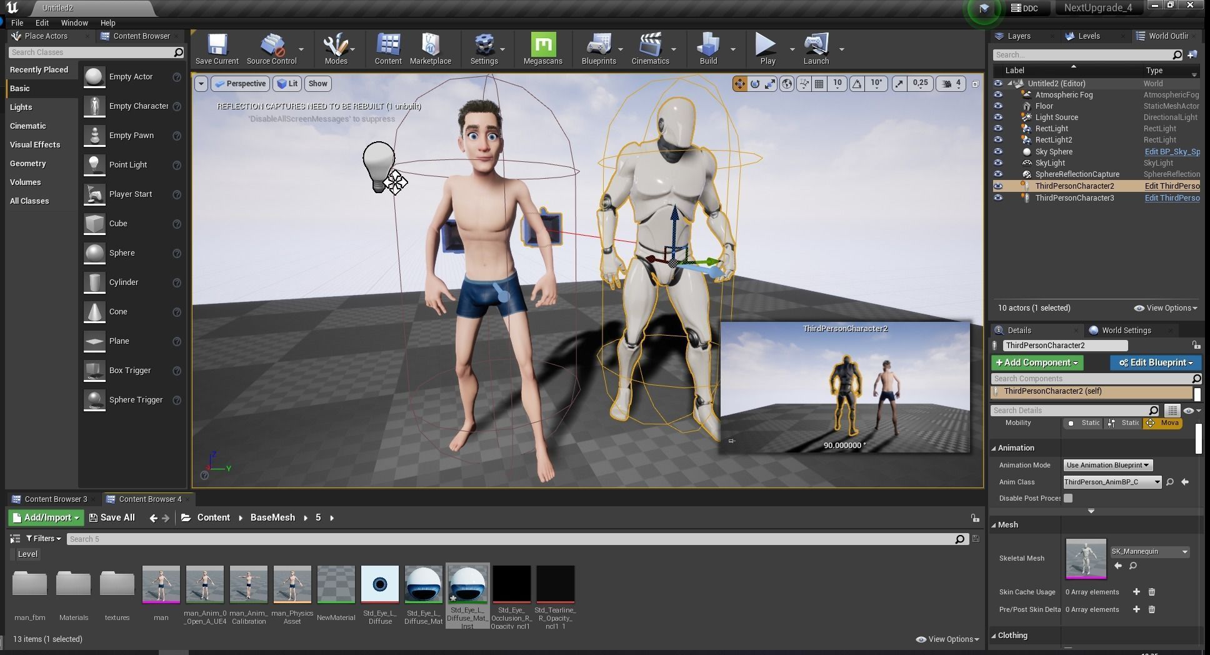The image size is (1210, 655).
Task: Open property matrix grid icon in Details
Action: 1172,411
